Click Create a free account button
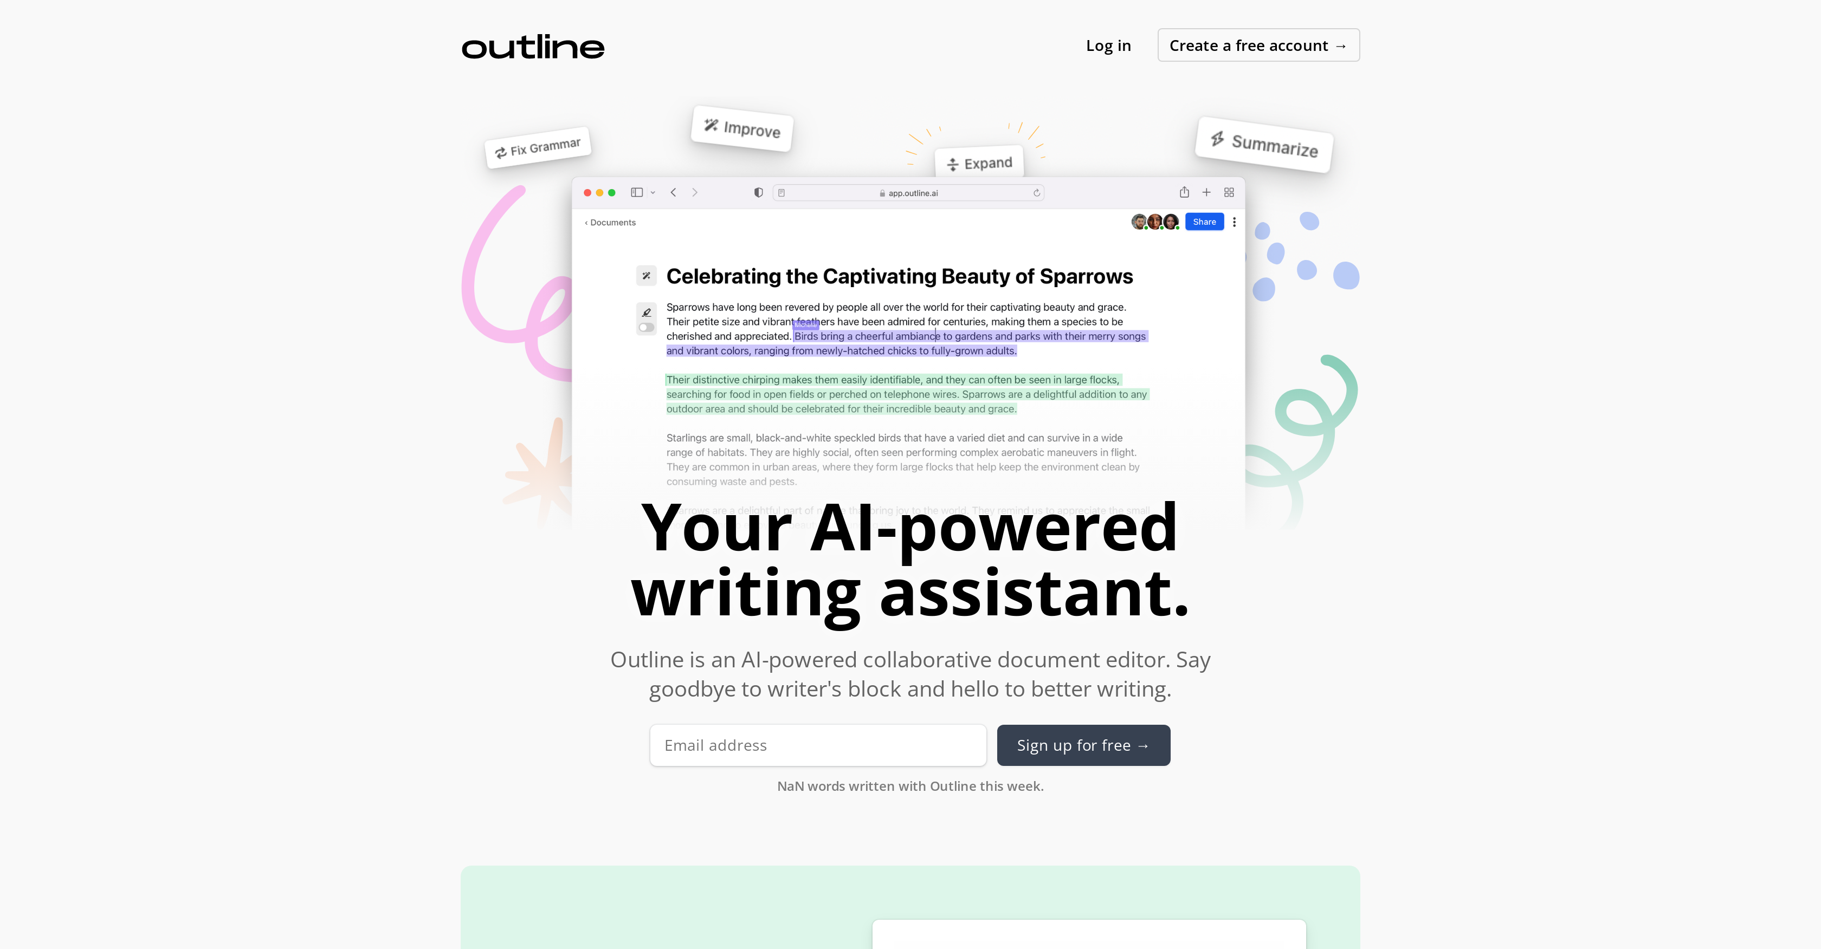 click(1257, 44)
